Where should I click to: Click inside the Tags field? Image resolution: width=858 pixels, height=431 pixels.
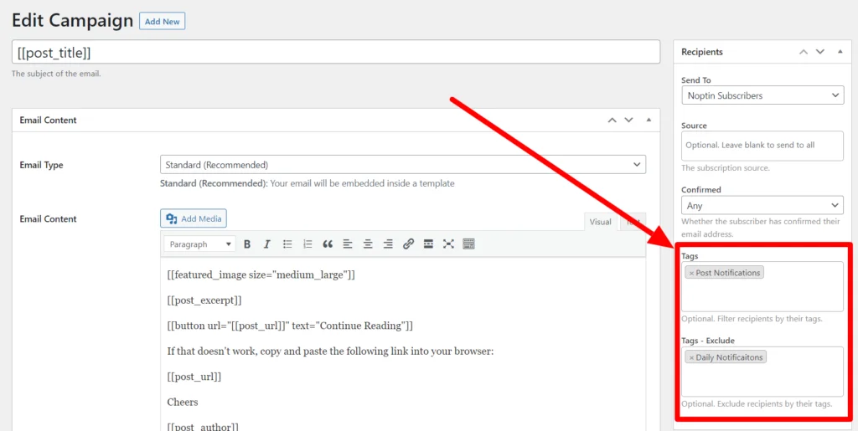point(762,286)
